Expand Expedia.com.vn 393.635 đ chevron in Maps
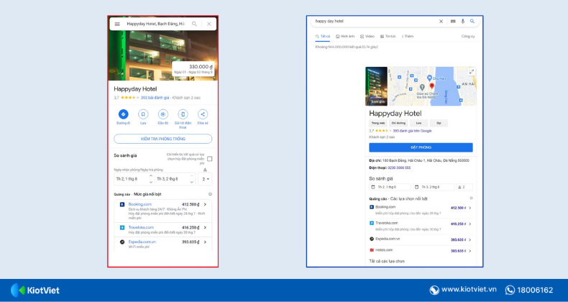 pyautogui.click(x=205, y=242)
